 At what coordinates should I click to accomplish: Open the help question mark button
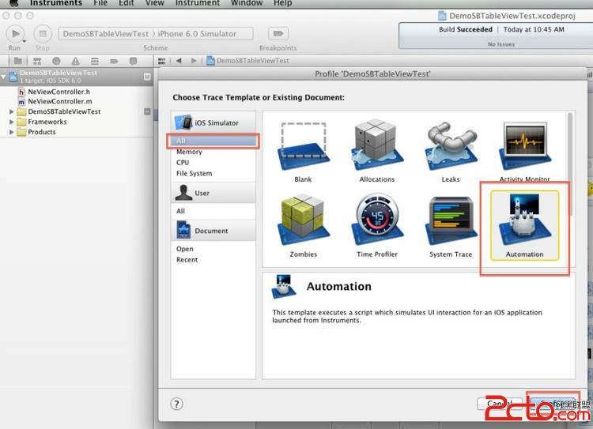coord(176,404)
